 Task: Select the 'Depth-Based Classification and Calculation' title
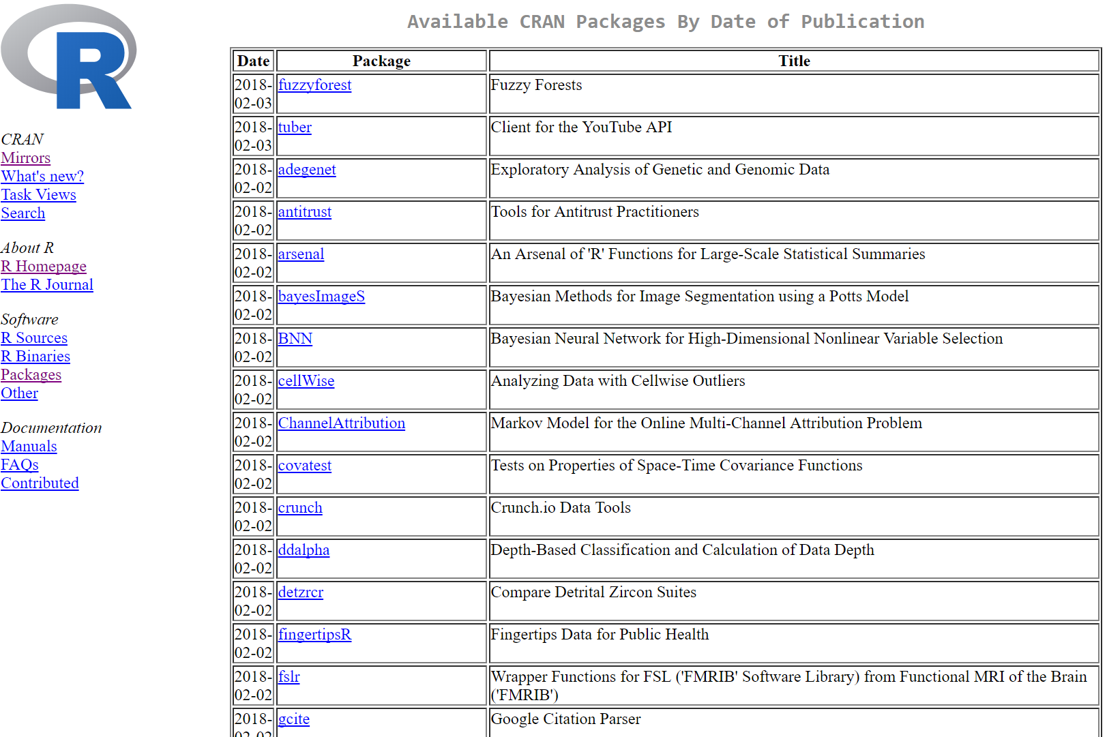[682, 550]
